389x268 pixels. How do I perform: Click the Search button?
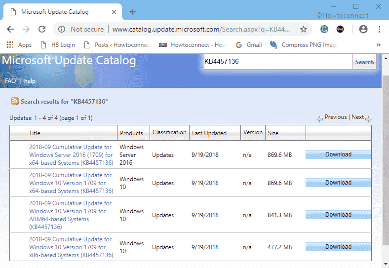[364, 62]
